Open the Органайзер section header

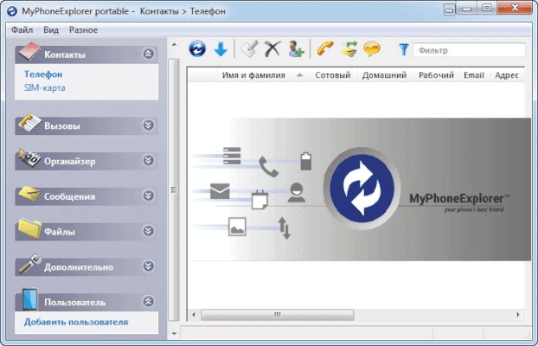tap(86, 161)
